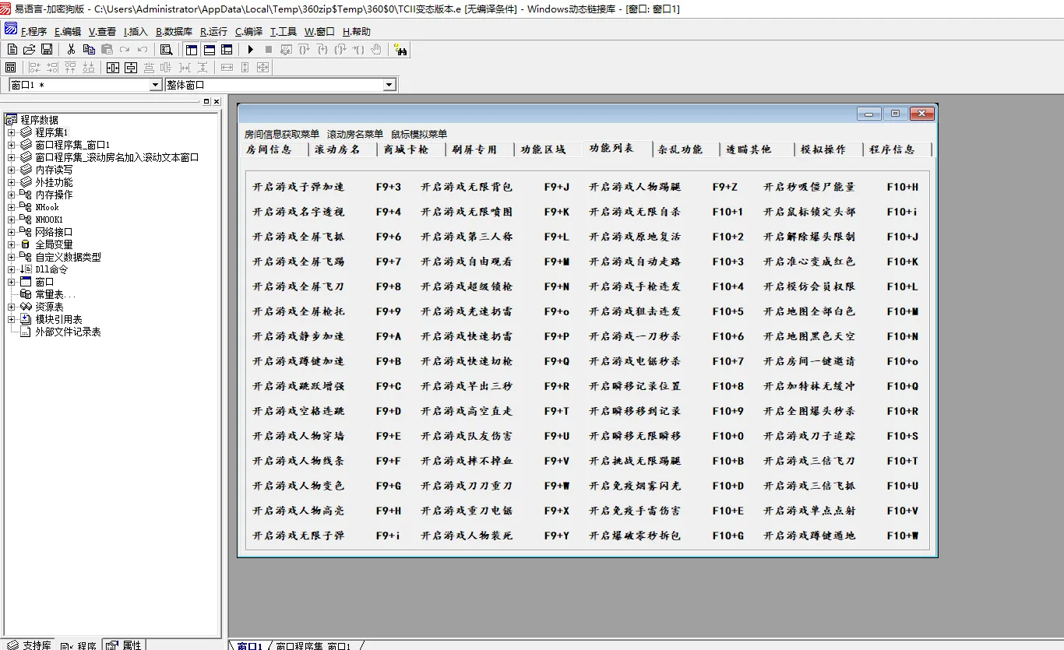Expand the 程序集1 tree node
This screenshot has height=650, width=1064.
click(x=11, y=133)
